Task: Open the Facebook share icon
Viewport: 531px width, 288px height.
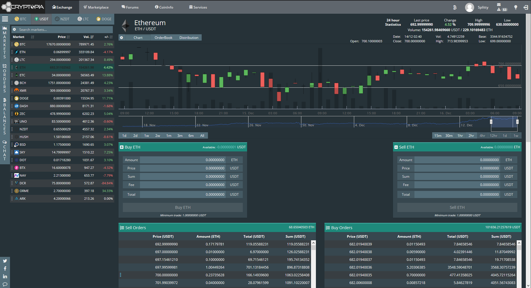Action: pos(5,269)
